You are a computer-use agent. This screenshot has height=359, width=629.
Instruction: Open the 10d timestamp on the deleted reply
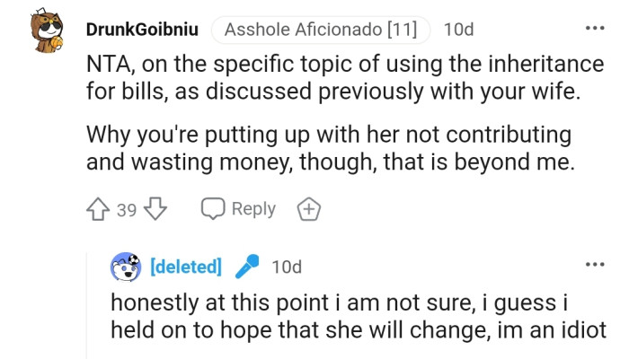[x=287, y=267]
